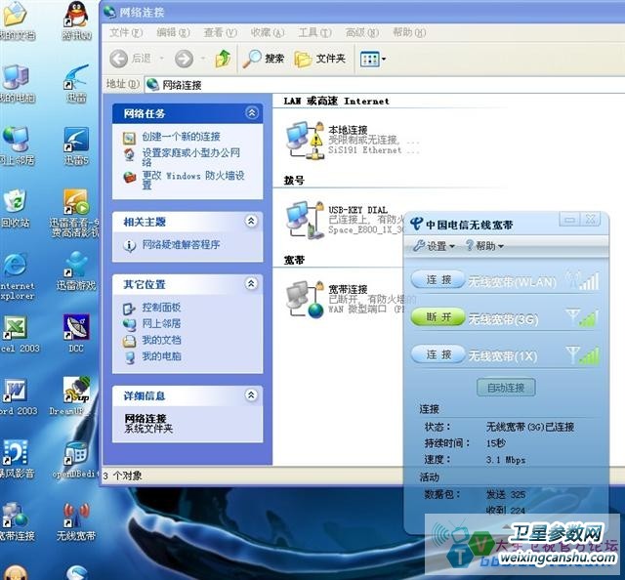Open the Internet Explorer desktop icon

tap(17, 276)
